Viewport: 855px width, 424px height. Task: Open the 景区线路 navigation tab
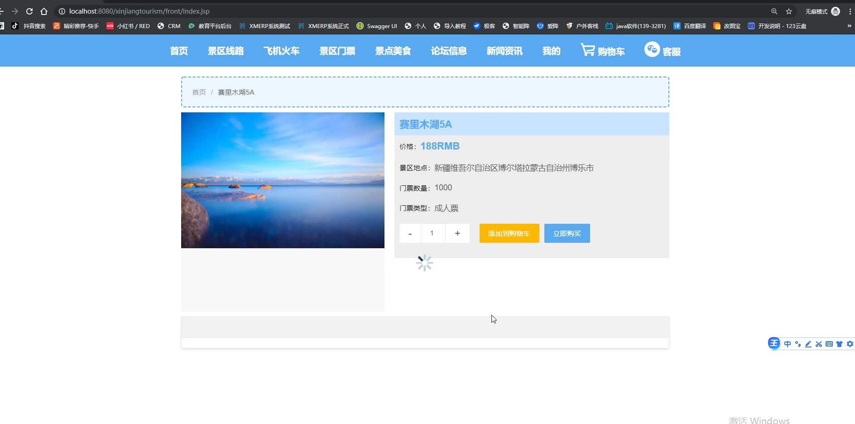click(226, 51)
